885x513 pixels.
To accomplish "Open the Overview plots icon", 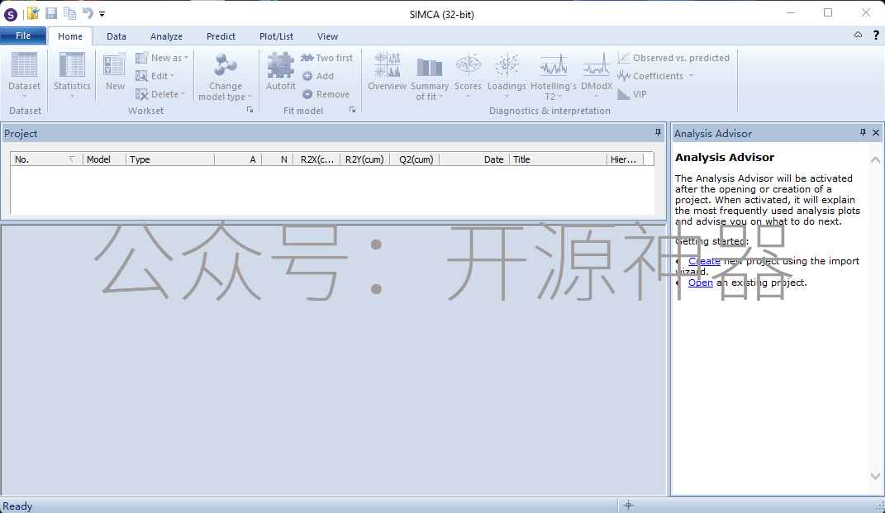I will point(388,65).
